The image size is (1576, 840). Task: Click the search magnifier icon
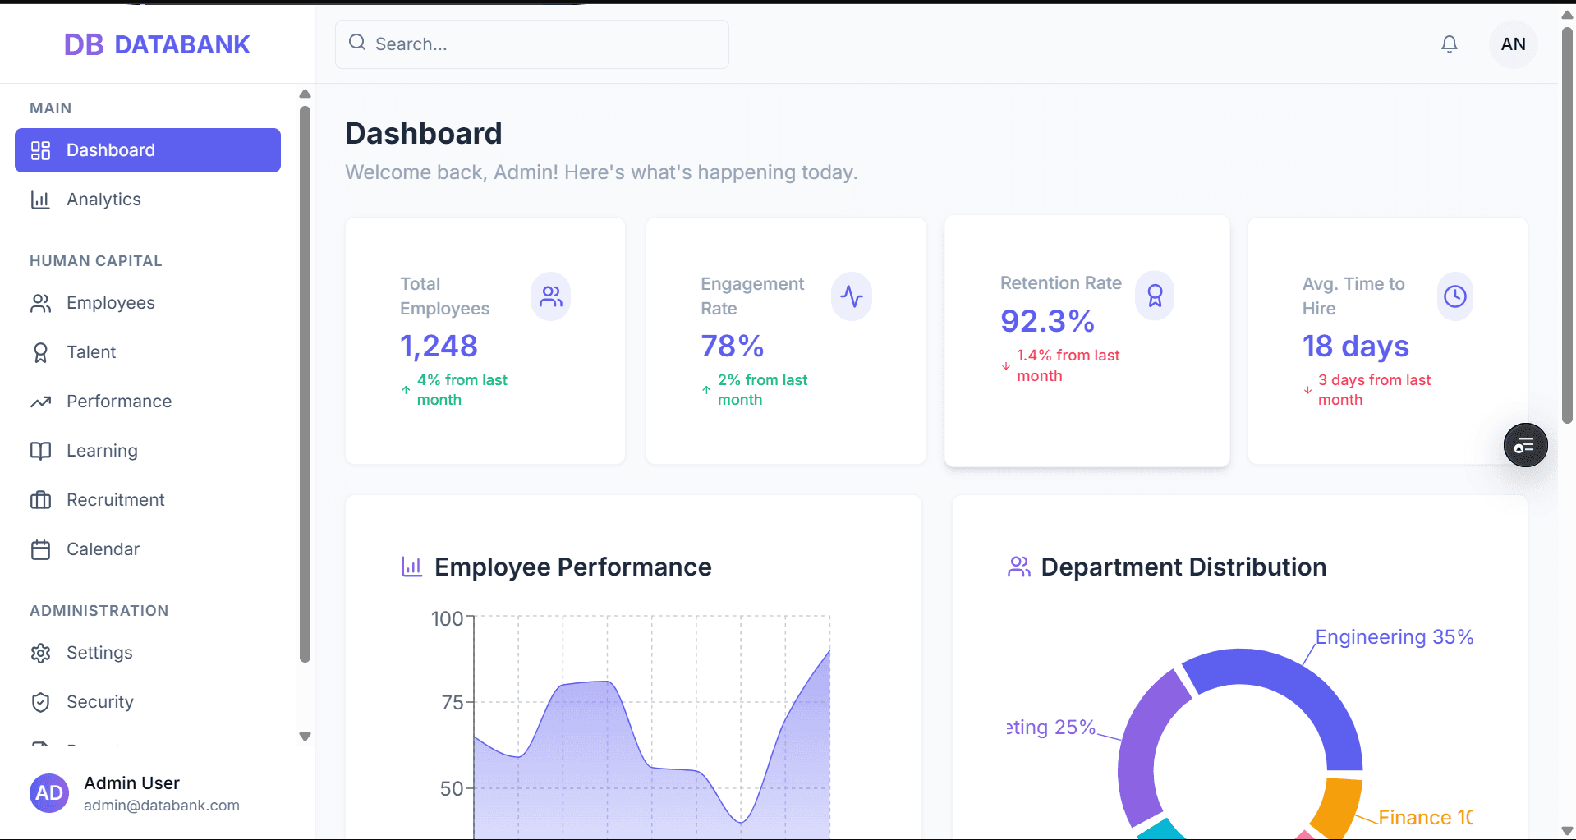(357, 43)
